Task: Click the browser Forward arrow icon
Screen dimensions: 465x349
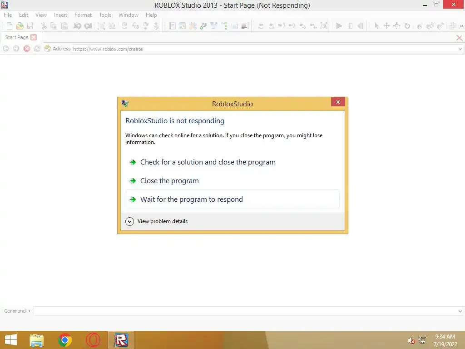Action: point(16,49)
